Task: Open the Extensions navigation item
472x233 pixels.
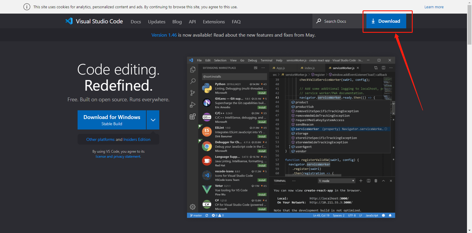Action: [x=214, y=22]
